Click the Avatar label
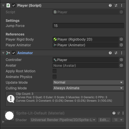 click(11, 65)
